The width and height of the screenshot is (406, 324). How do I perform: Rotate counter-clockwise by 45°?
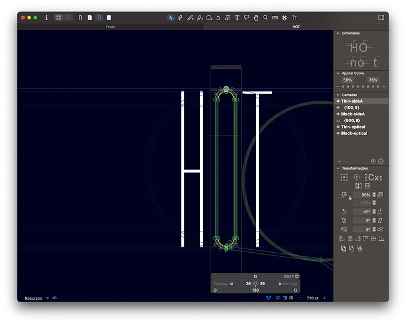point(344,211)
